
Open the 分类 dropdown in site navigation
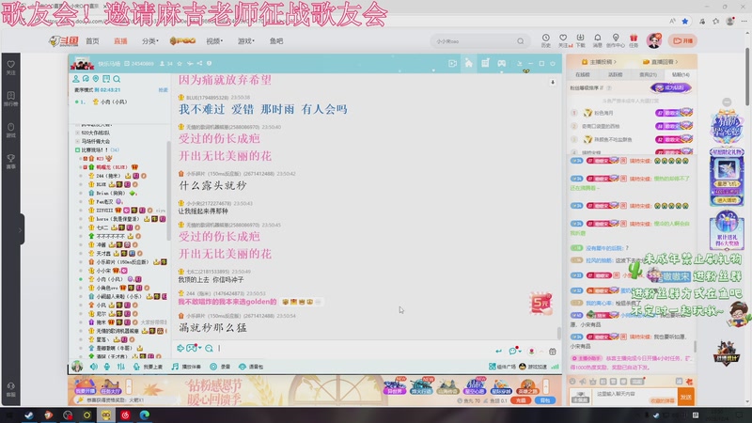tap(150, 41)
